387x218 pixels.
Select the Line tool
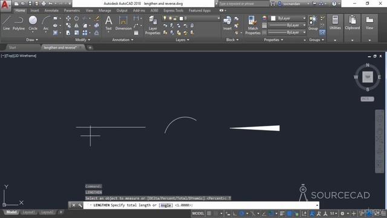(7, 23)
